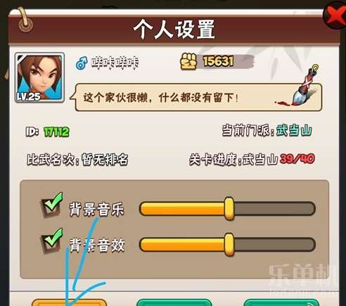Click the LV.25 level badge
This screenshot has height=306, width=346.
[x=28, y=96]
